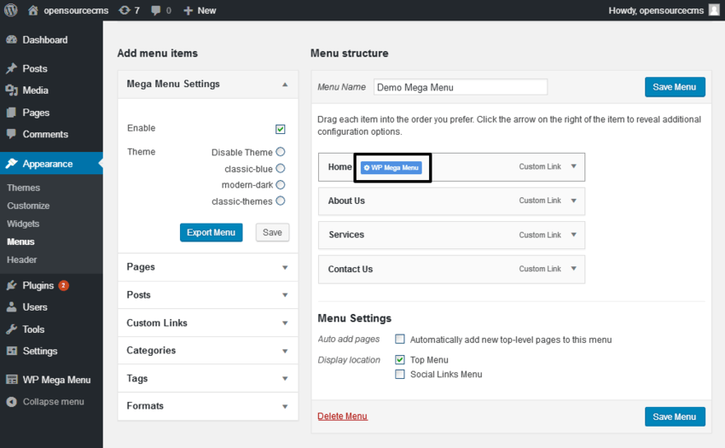Expand the Services menu item arrow
This screenshot has height=448, width=725.
click(x=574, y=235)
